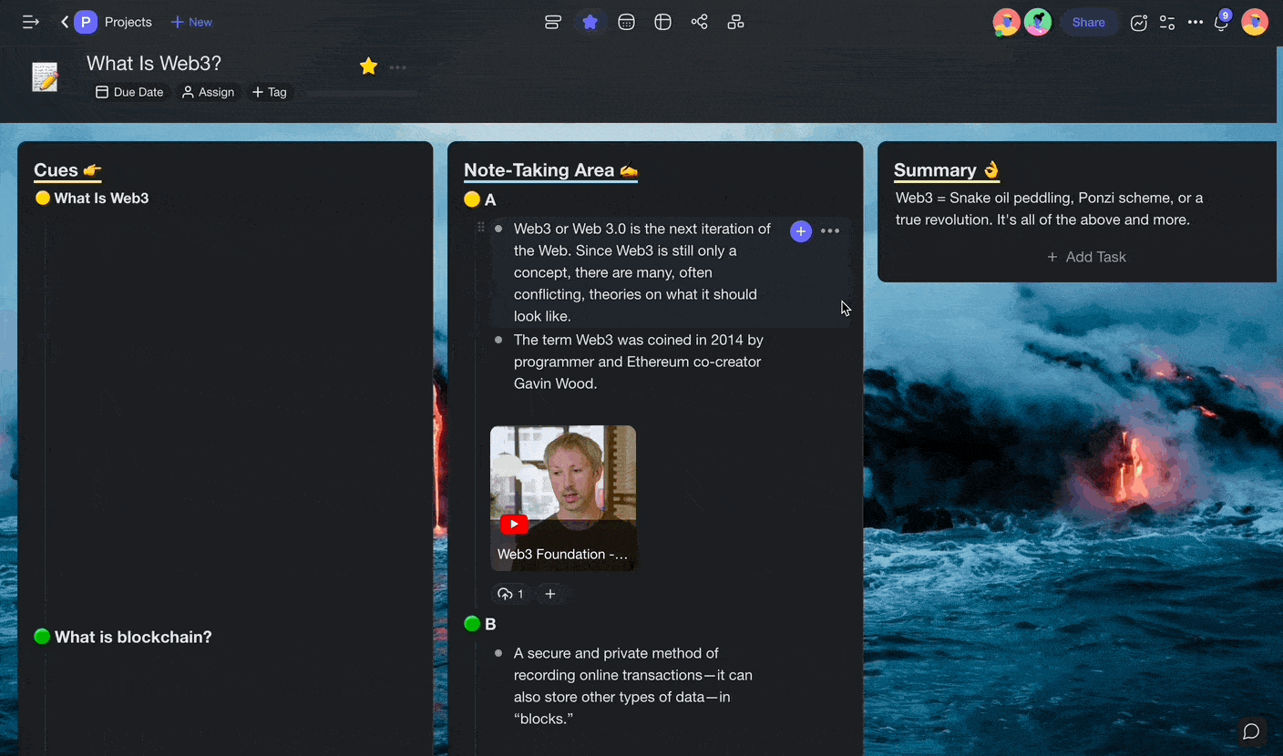This screenshot has height=756, width=1283.
Task: Click the purple plus button on note
Action: [x=800, y=231]
